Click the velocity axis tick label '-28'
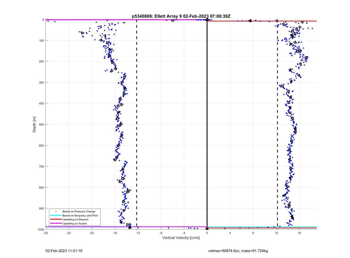Screen dimensions: 350x258 (x=45, y=233)
